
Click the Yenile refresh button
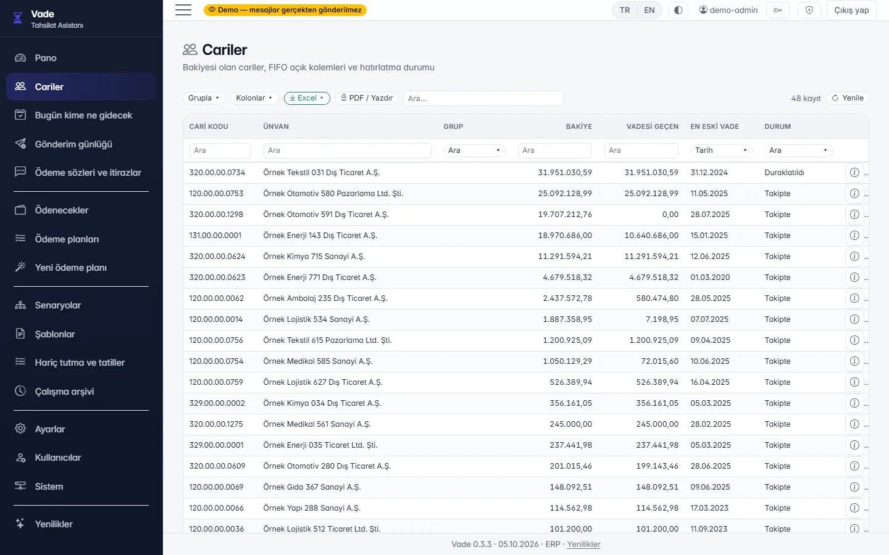point(848,98)
